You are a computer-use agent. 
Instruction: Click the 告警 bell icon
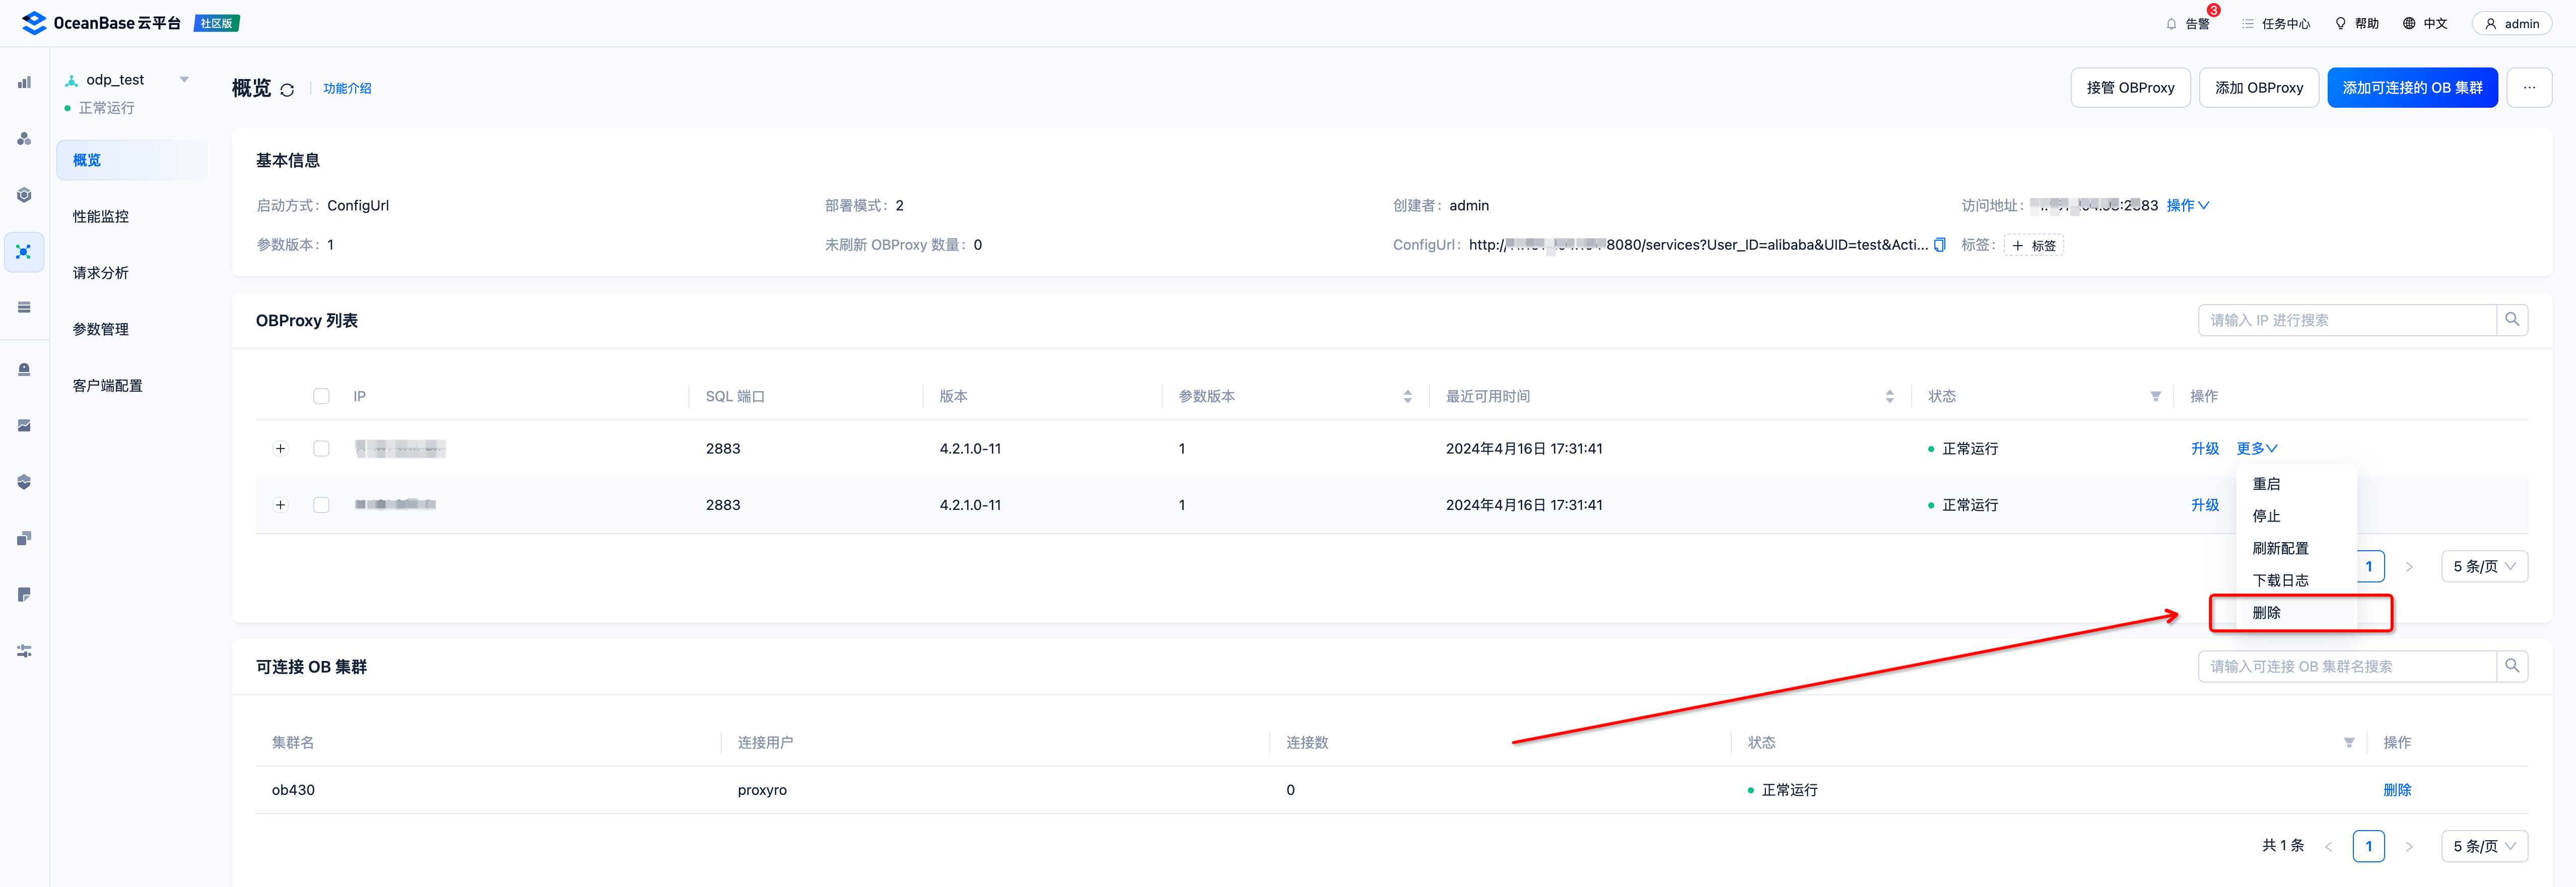click(2171, 24)
